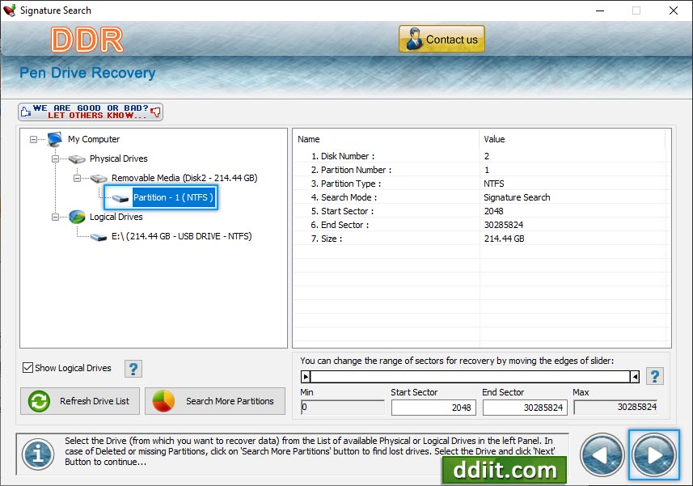The image size is (693, 486).
Task: Click the blue info icon at bottom
Action: pos(37,454)
